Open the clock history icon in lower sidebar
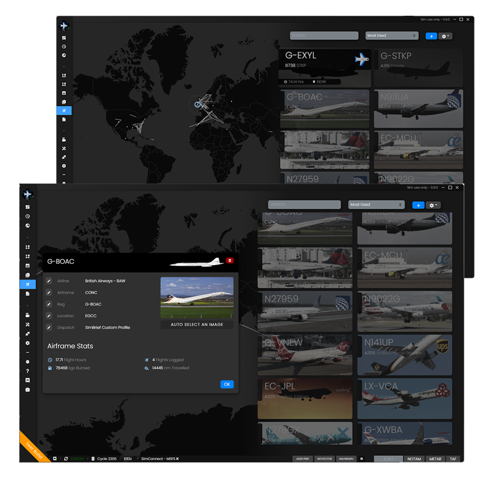This screenshot has height=483, width=483. click(28, 216)
